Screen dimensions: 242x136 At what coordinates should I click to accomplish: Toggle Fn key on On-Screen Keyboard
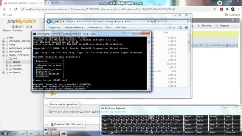179,133
